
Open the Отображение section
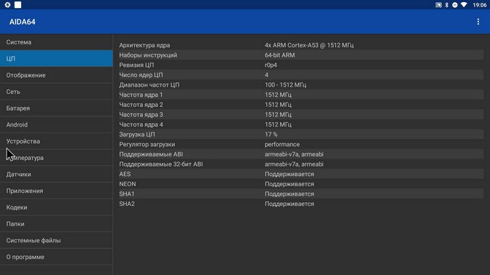(56, 75)
